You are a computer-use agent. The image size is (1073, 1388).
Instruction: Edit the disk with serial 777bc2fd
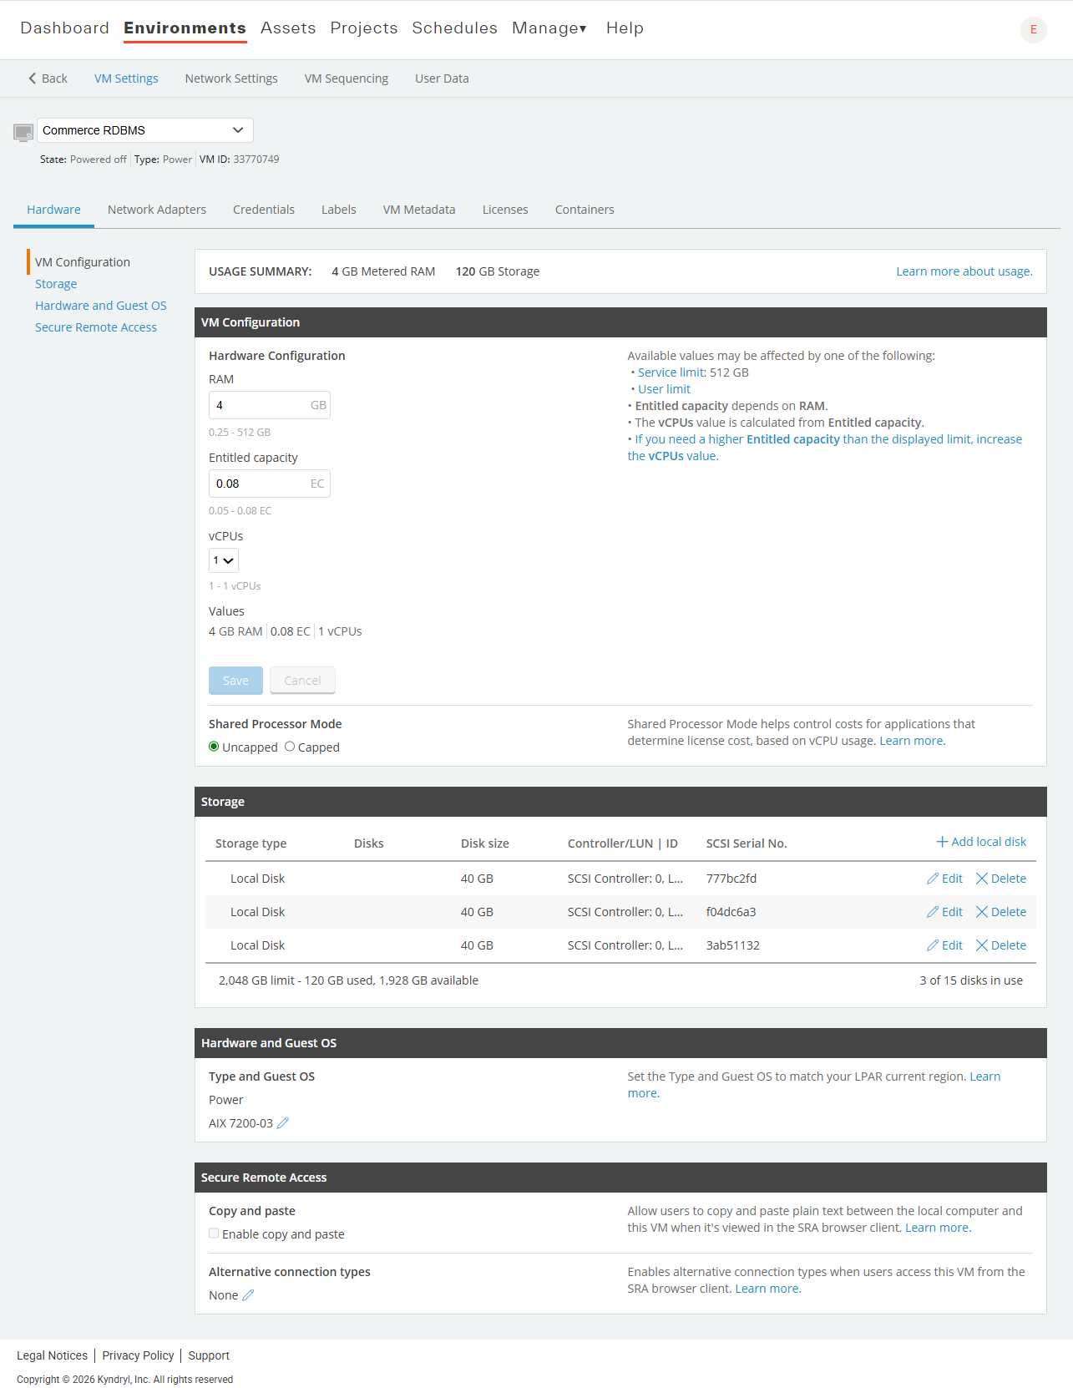tap(944, 879)
